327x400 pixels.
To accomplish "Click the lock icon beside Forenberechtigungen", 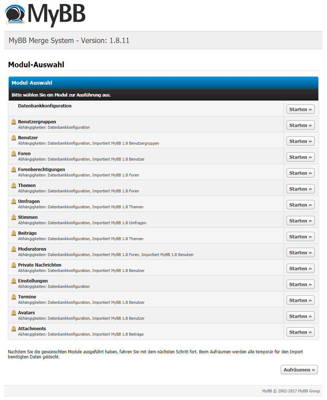I will coord(14,170).
